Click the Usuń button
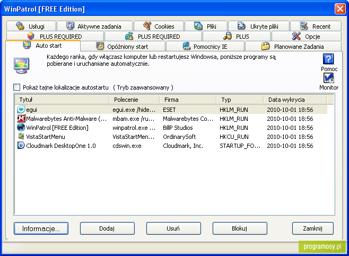This screenshot has height=256, width=349. click(173, 228)
